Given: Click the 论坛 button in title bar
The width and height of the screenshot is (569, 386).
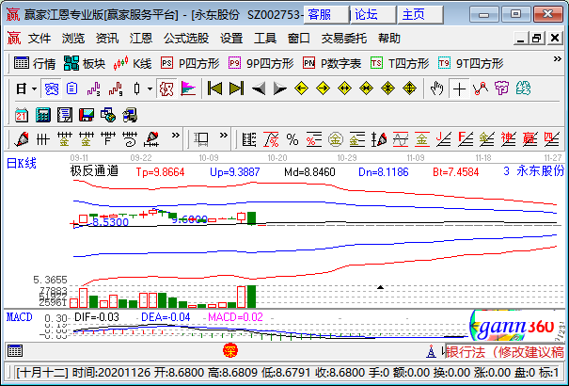Looking at the screenshot, I should tap(373, 14).
